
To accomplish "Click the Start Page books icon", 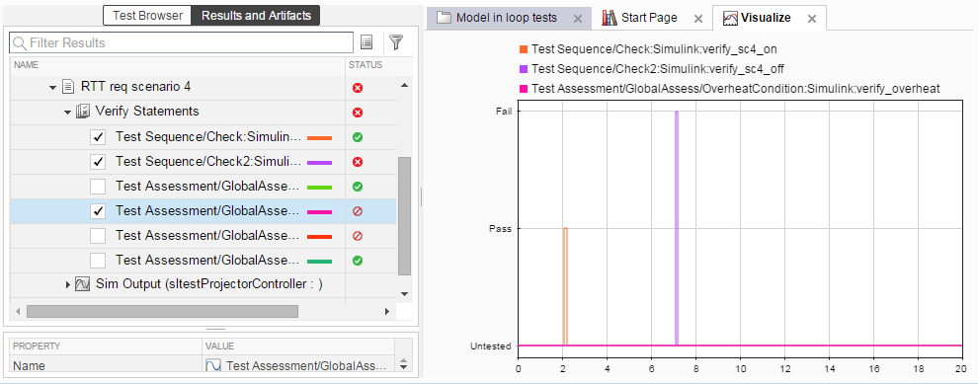I will [x=610, y=18].
